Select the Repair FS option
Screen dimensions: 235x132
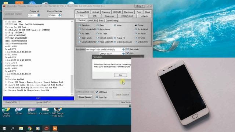[119, 38]
